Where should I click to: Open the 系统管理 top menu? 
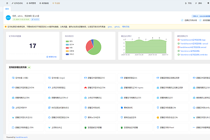coord(31,3)
